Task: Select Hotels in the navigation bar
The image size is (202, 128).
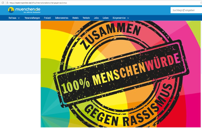Action: (x=75, y=18)
